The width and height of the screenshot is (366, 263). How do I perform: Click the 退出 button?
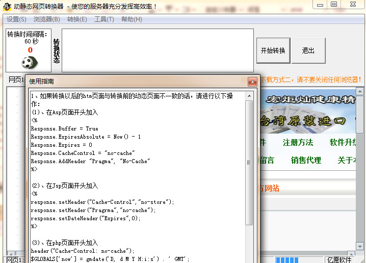point(308,51)
